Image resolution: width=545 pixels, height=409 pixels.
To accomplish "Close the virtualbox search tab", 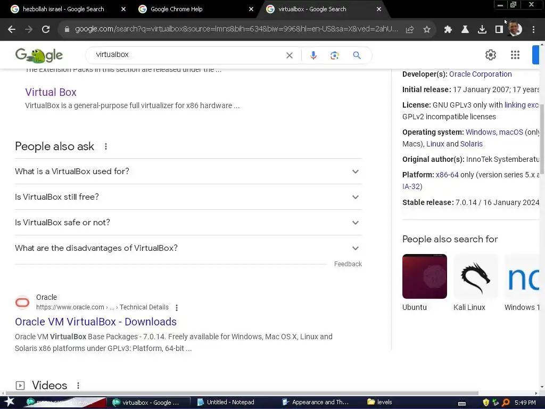I will pos(379,9).
